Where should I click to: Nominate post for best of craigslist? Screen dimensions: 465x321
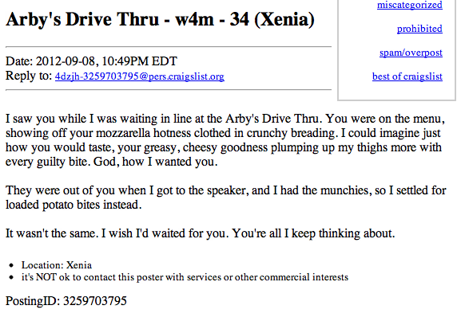[407, 76]
